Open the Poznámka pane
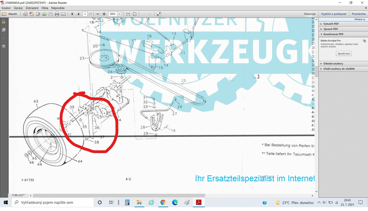The height and width of the screenshot is (211, 368). click(x=359, y=14)
